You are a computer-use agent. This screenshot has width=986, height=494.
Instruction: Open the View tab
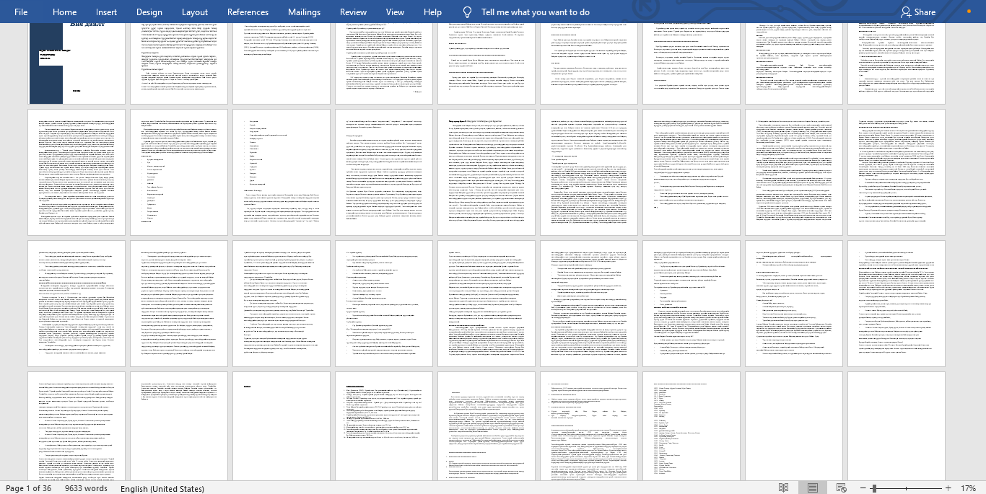395,12
